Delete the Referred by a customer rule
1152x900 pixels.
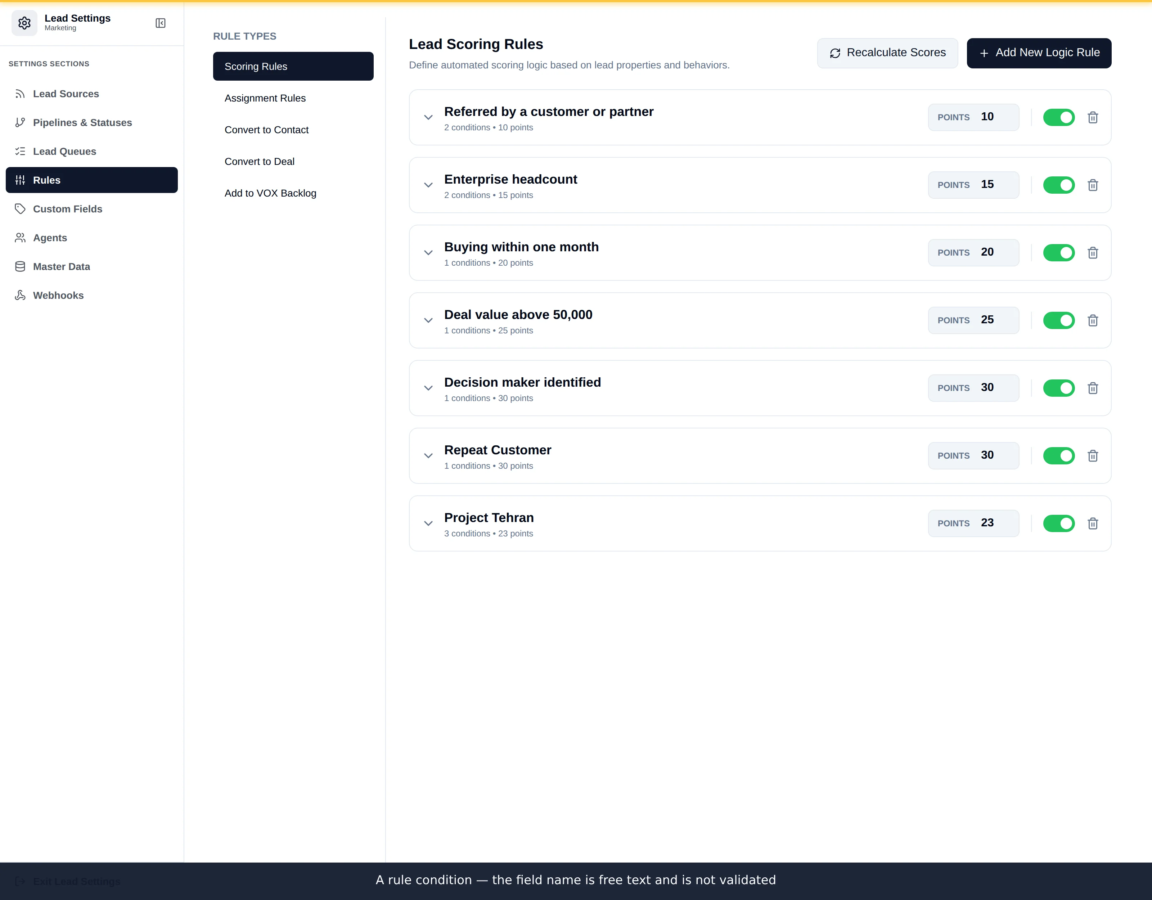(x=1093, y=117)
